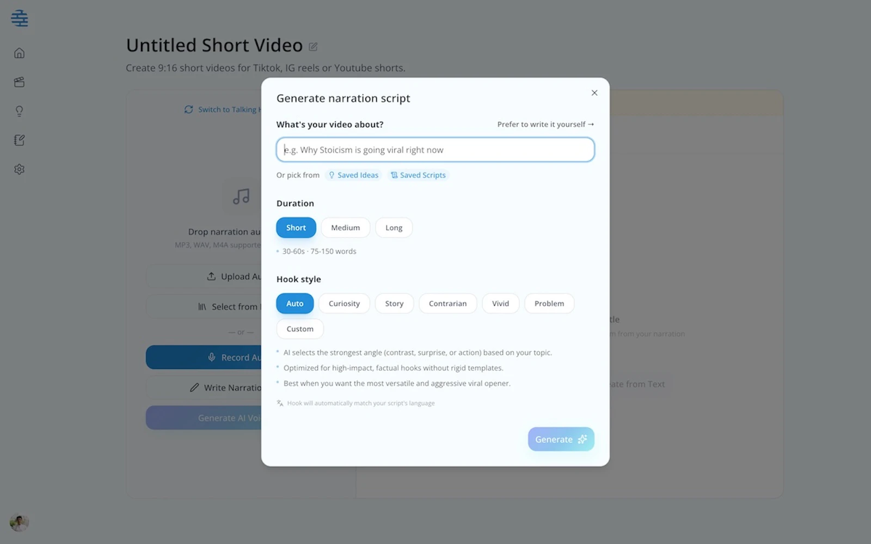
Task: Click the 'Duration' heading
Action: pyautogui.click(x=295, y=203)
